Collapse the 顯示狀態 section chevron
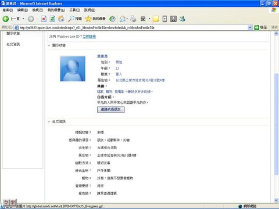The image size is (279, 209). pyautogui.click(x=49, y=45)
